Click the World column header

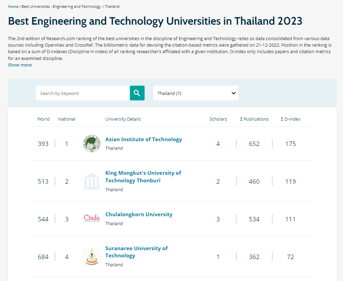pos(43,119)
